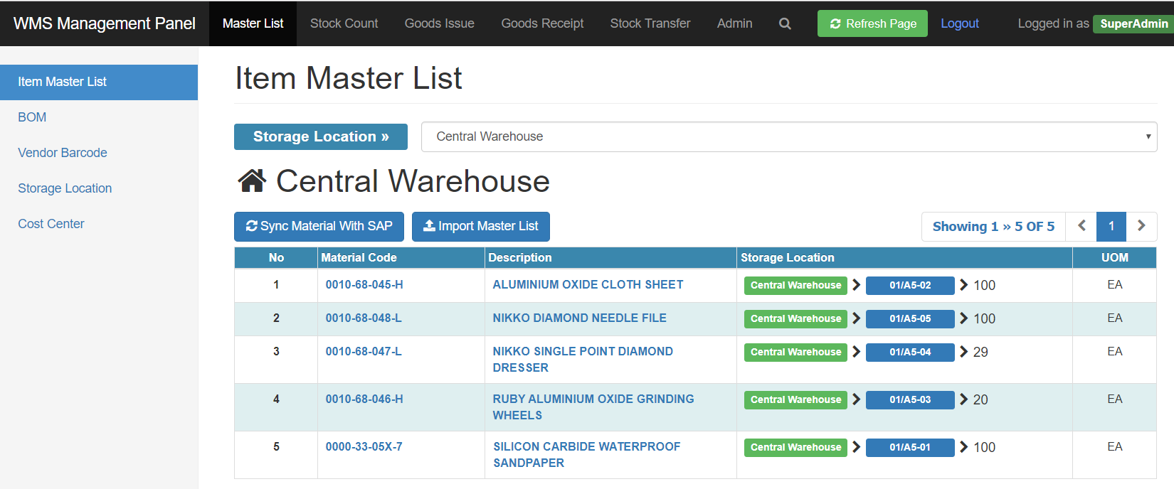Select BOM in the sidebar

click(x=32, y=117)
